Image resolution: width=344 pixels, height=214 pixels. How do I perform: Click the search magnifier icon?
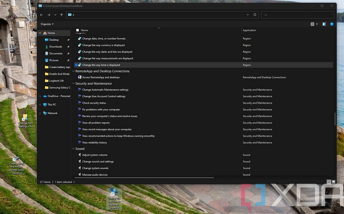pyautogui.click(x=266, y=15)
